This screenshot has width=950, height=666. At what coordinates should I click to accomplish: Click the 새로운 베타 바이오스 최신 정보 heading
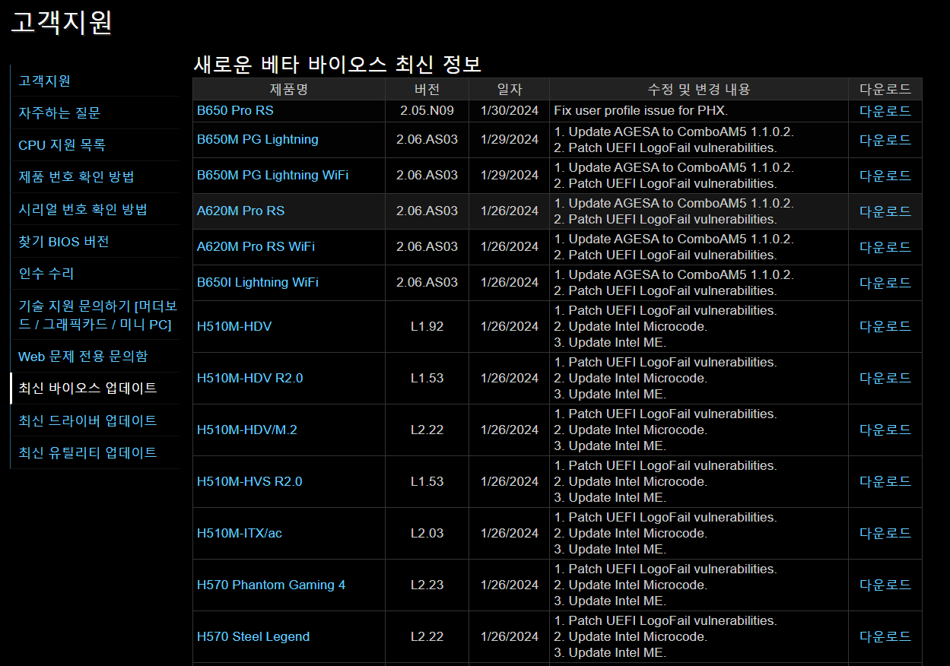pyautogui.click(x=338, y=64)
